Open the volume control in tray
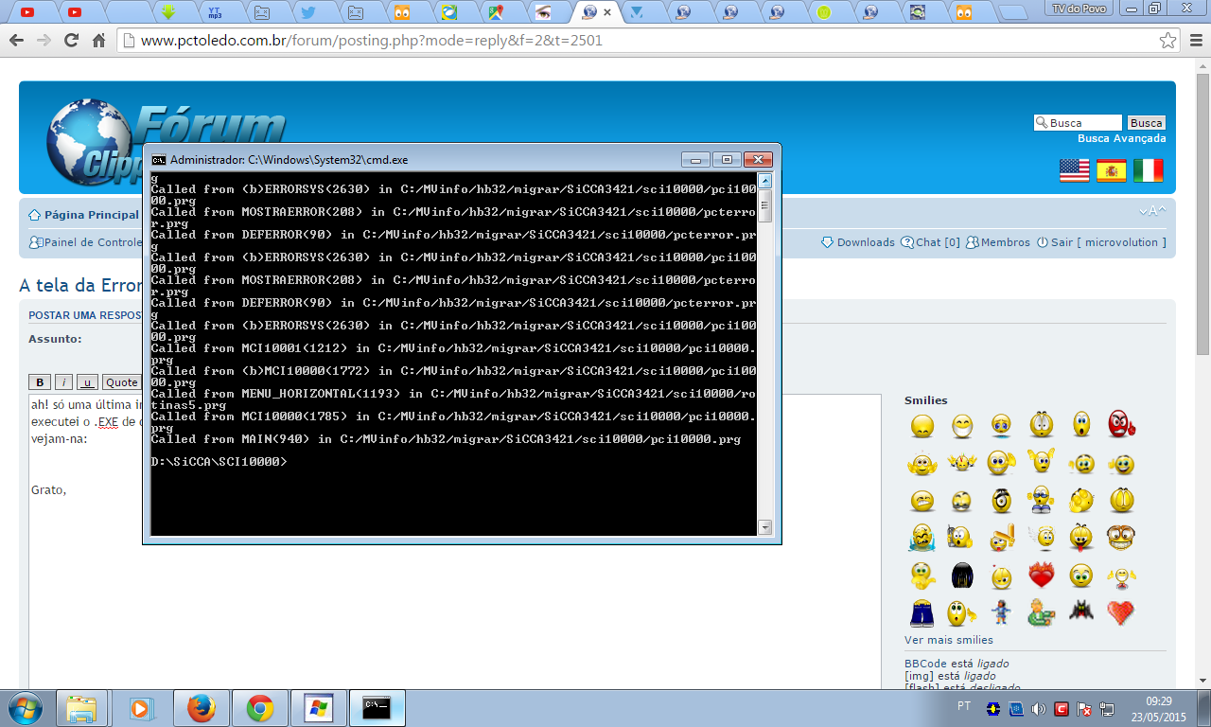The image size is (1211, 727). point(1038,708)
